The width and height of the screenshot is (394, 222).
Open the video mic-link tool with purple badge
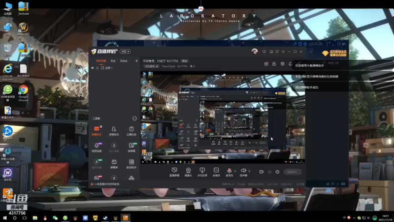click(97, 147)
